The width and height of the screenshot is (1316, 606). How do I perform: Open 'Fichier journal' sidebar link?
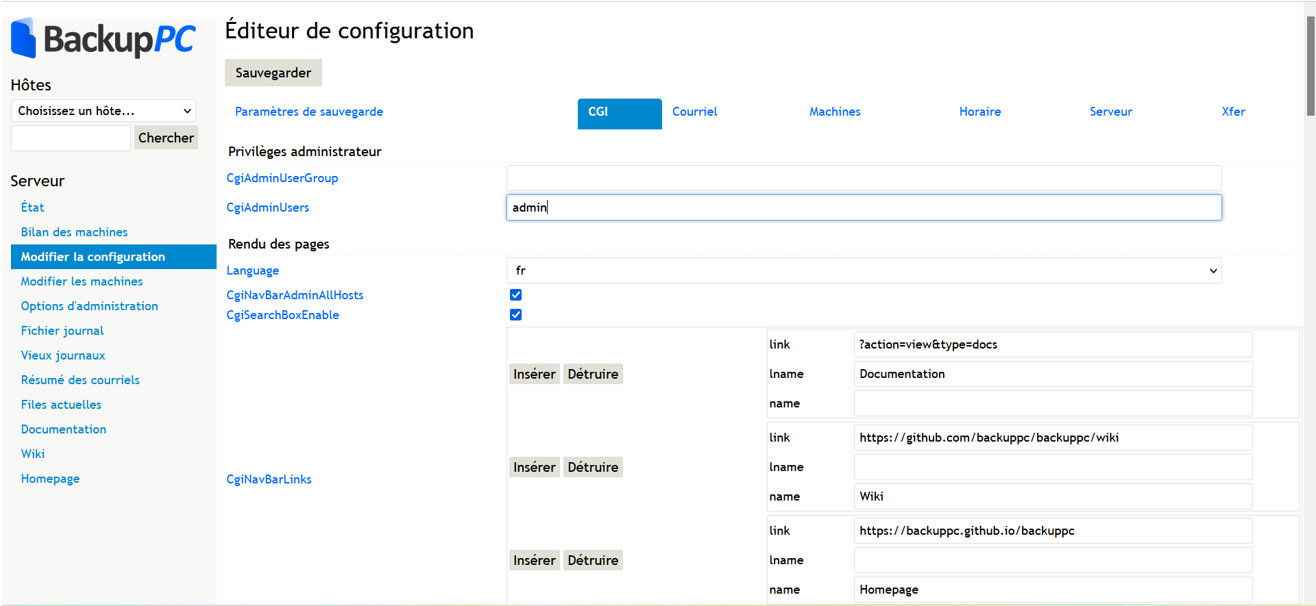[x=62, y=331]
